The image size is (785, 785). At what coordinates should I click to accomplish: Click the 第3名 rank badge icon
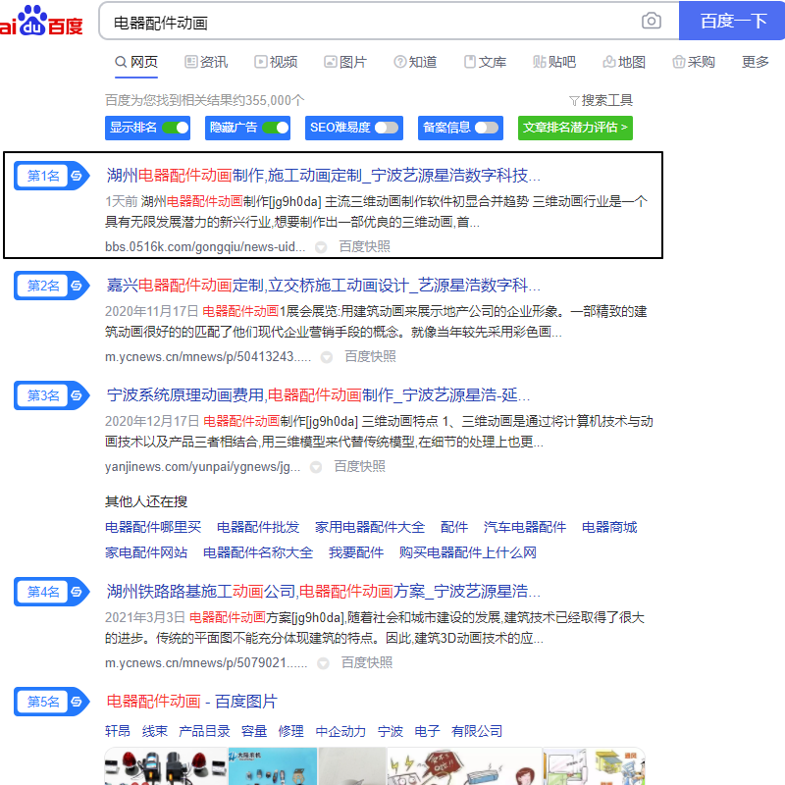click(52, 395)
